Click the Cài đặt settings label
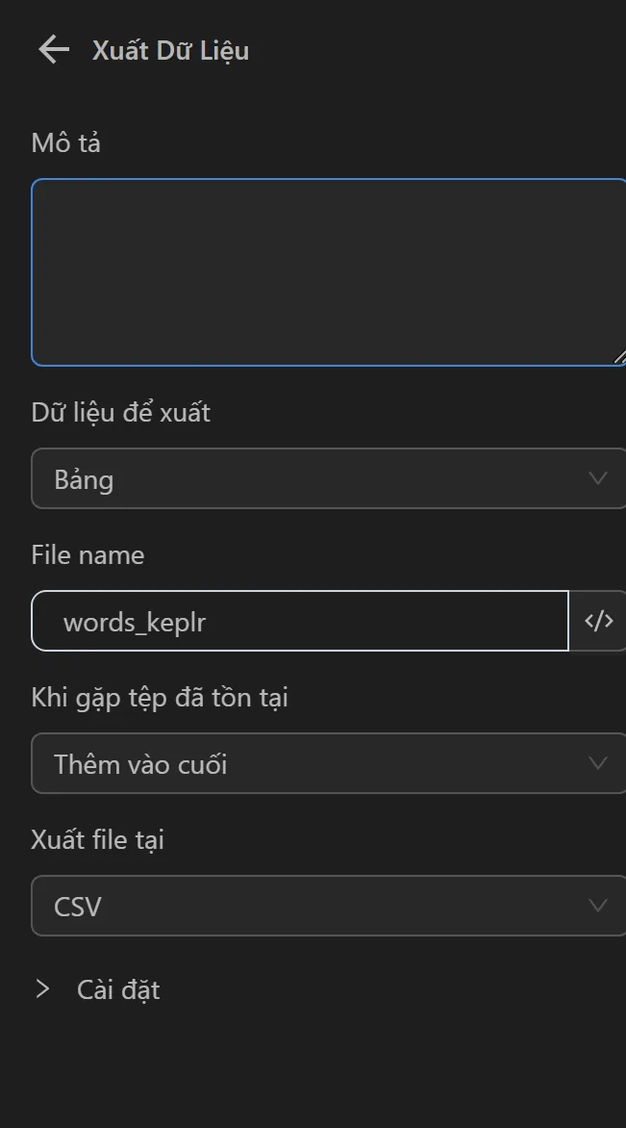Image resolution: width=626 pixels, height=1128 pixels. click(118, 989)
